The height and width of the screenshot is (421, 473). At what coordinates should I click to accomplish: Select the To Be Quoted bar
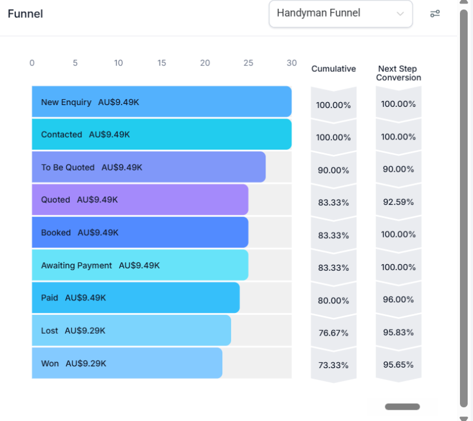click(x=149, y=167)
